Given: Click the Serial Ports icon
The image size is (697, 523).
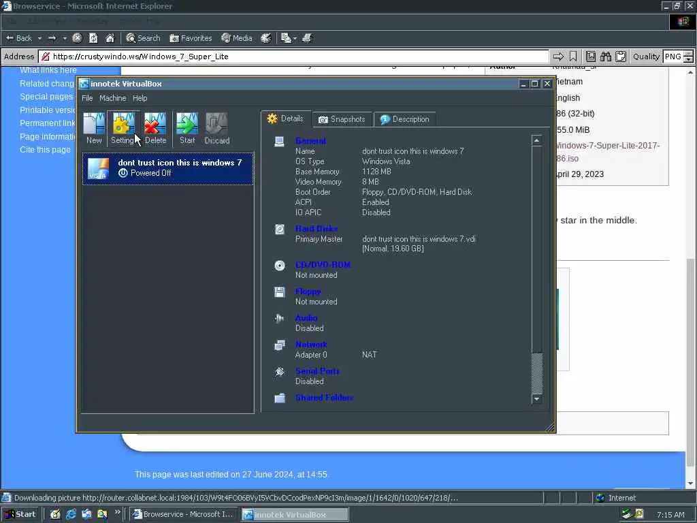Looking at the screenshot, I should [x=279, y=372].
